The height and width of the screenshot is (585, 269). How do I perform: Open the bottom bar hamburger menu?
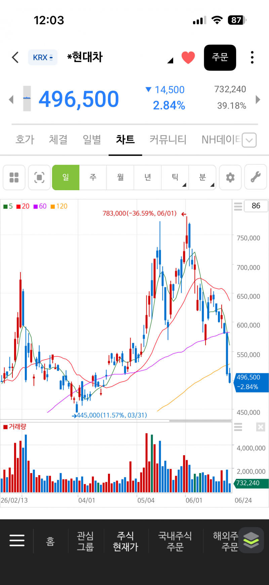coord(17,540)
